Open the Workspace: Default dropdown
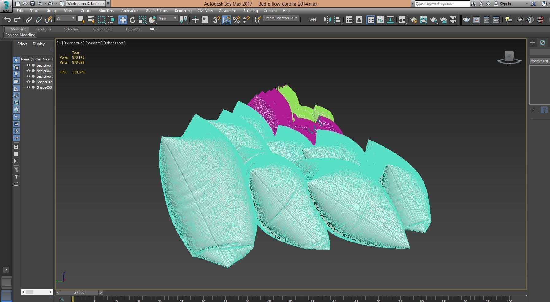 pos(86,4)
